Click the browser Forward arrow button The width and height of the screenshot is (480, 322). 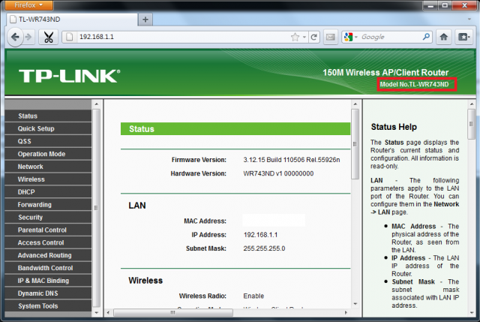[28, 37]
